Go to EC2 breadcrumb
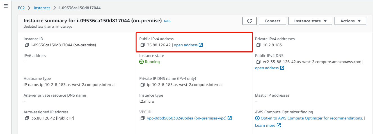 pyautogui.click(x=21, y=8)
